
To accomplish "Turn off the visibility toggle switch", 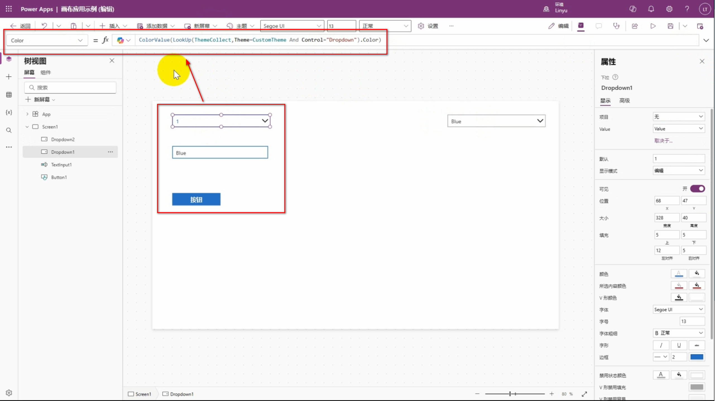I will tap(697, 189).
